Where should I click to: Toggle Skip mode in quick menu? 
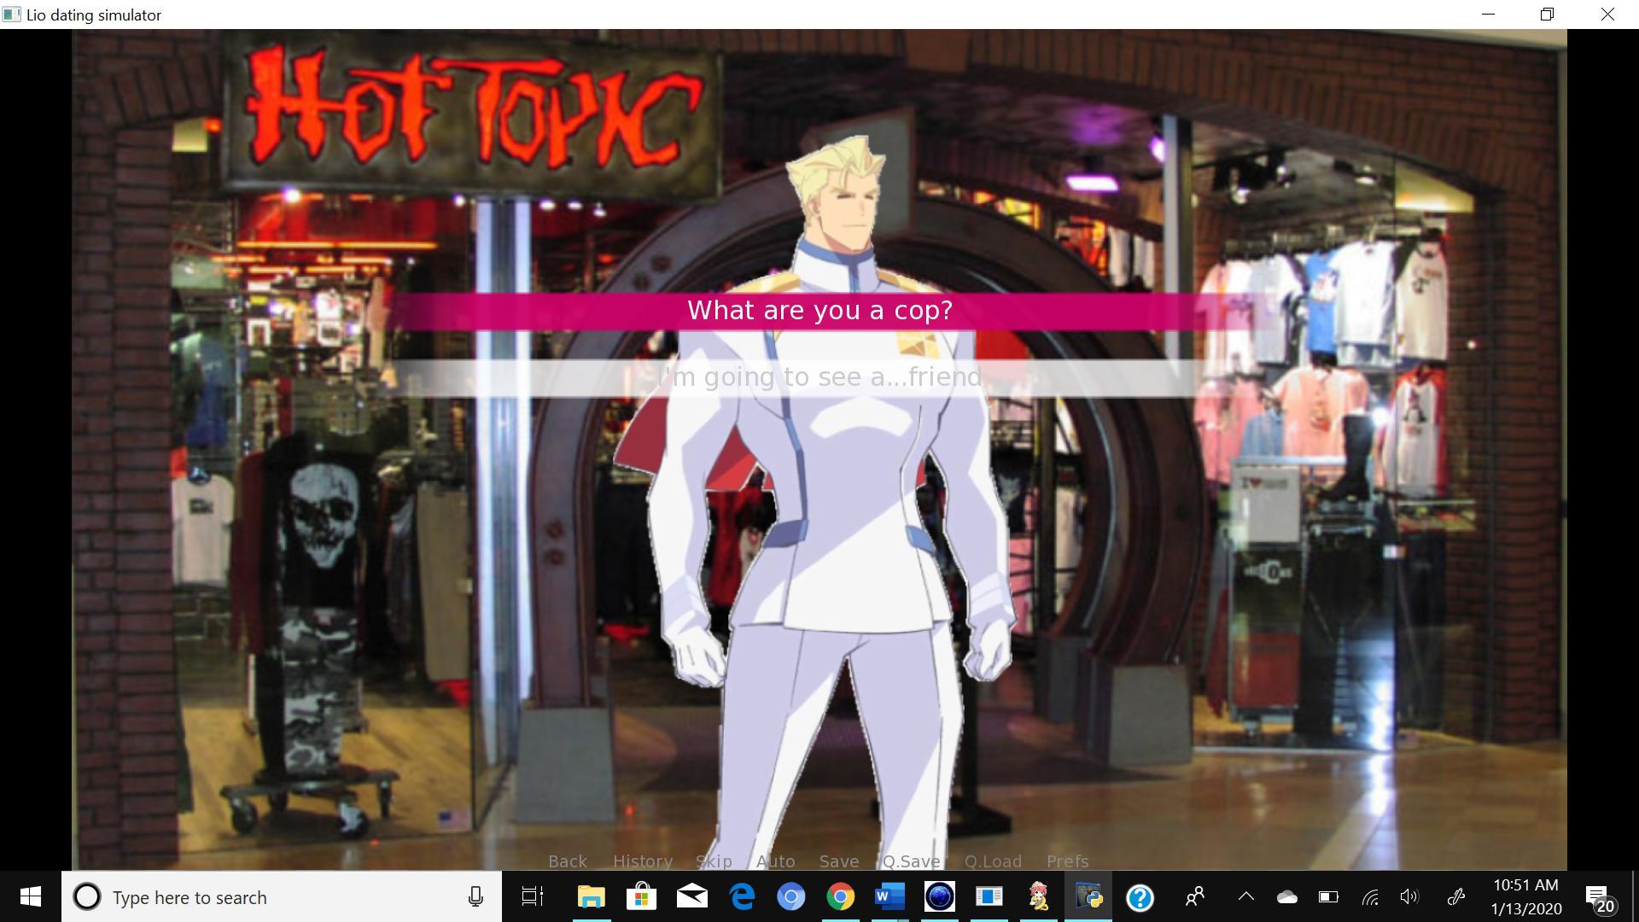tap(714, 861)
